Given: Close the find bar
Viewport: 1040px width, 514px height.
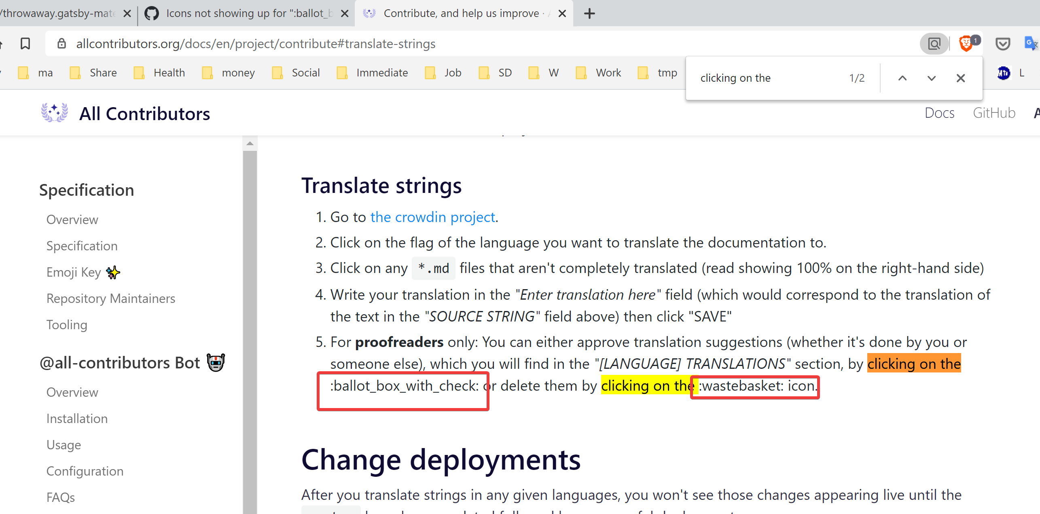Looking at the screenshot, I should click(961, 78).
